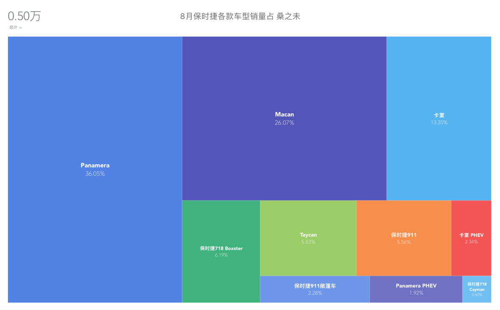Screen dimensions: 500x310
Task: Click the 6.19% value
Action: click(221, 255)
